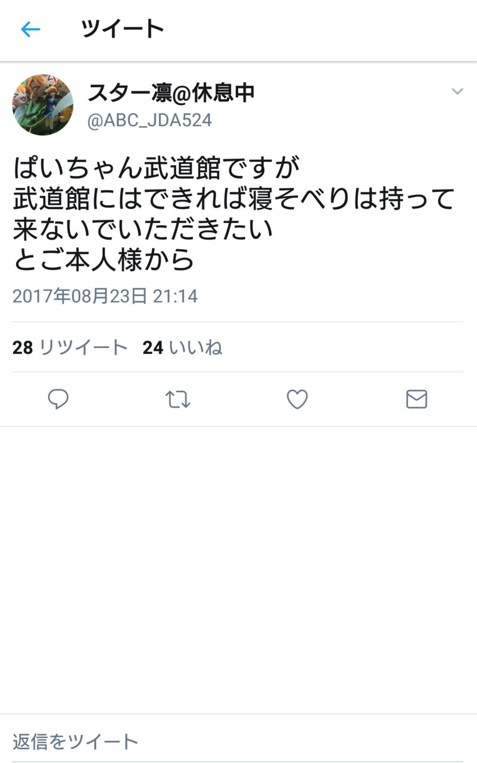View the 28 リツイート list
Viewport: 477px width, 763px height.
(x=70, y=347)
